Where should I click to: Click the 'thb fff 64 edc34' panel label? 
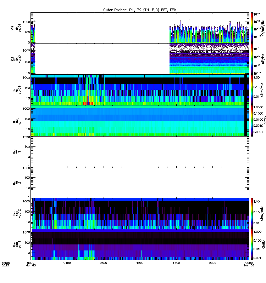(x=16, y=28)
